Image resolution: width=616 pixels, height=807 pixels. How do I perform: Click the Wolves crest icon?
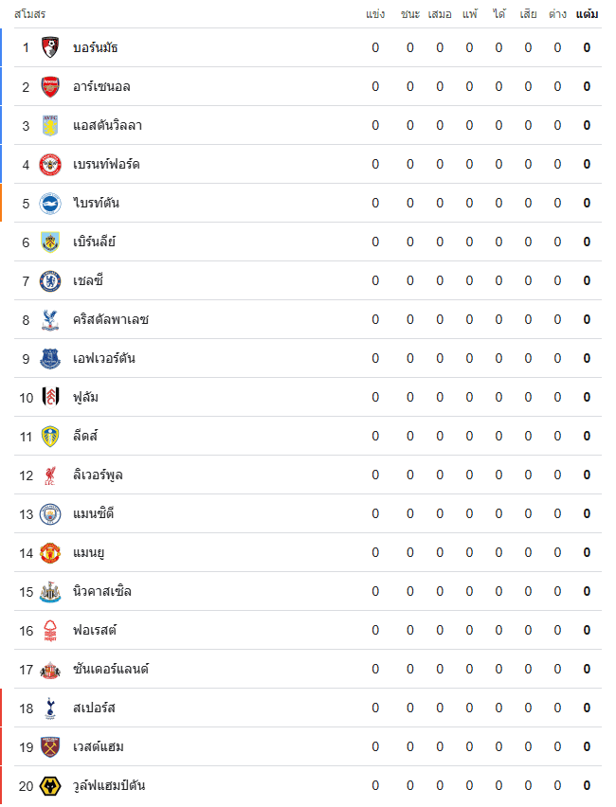coord(50,785)
